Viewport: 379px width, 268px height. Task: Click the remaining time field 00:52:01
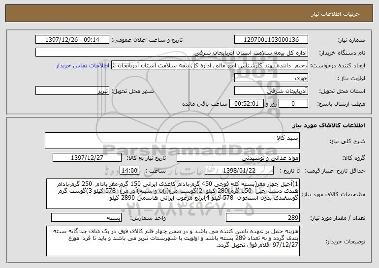[x=246, y=104]
